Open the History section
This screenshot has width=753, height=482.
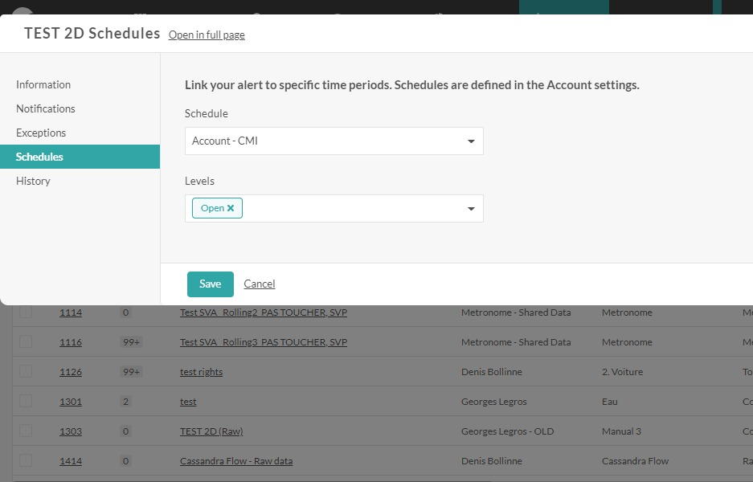tap(33, 181)
